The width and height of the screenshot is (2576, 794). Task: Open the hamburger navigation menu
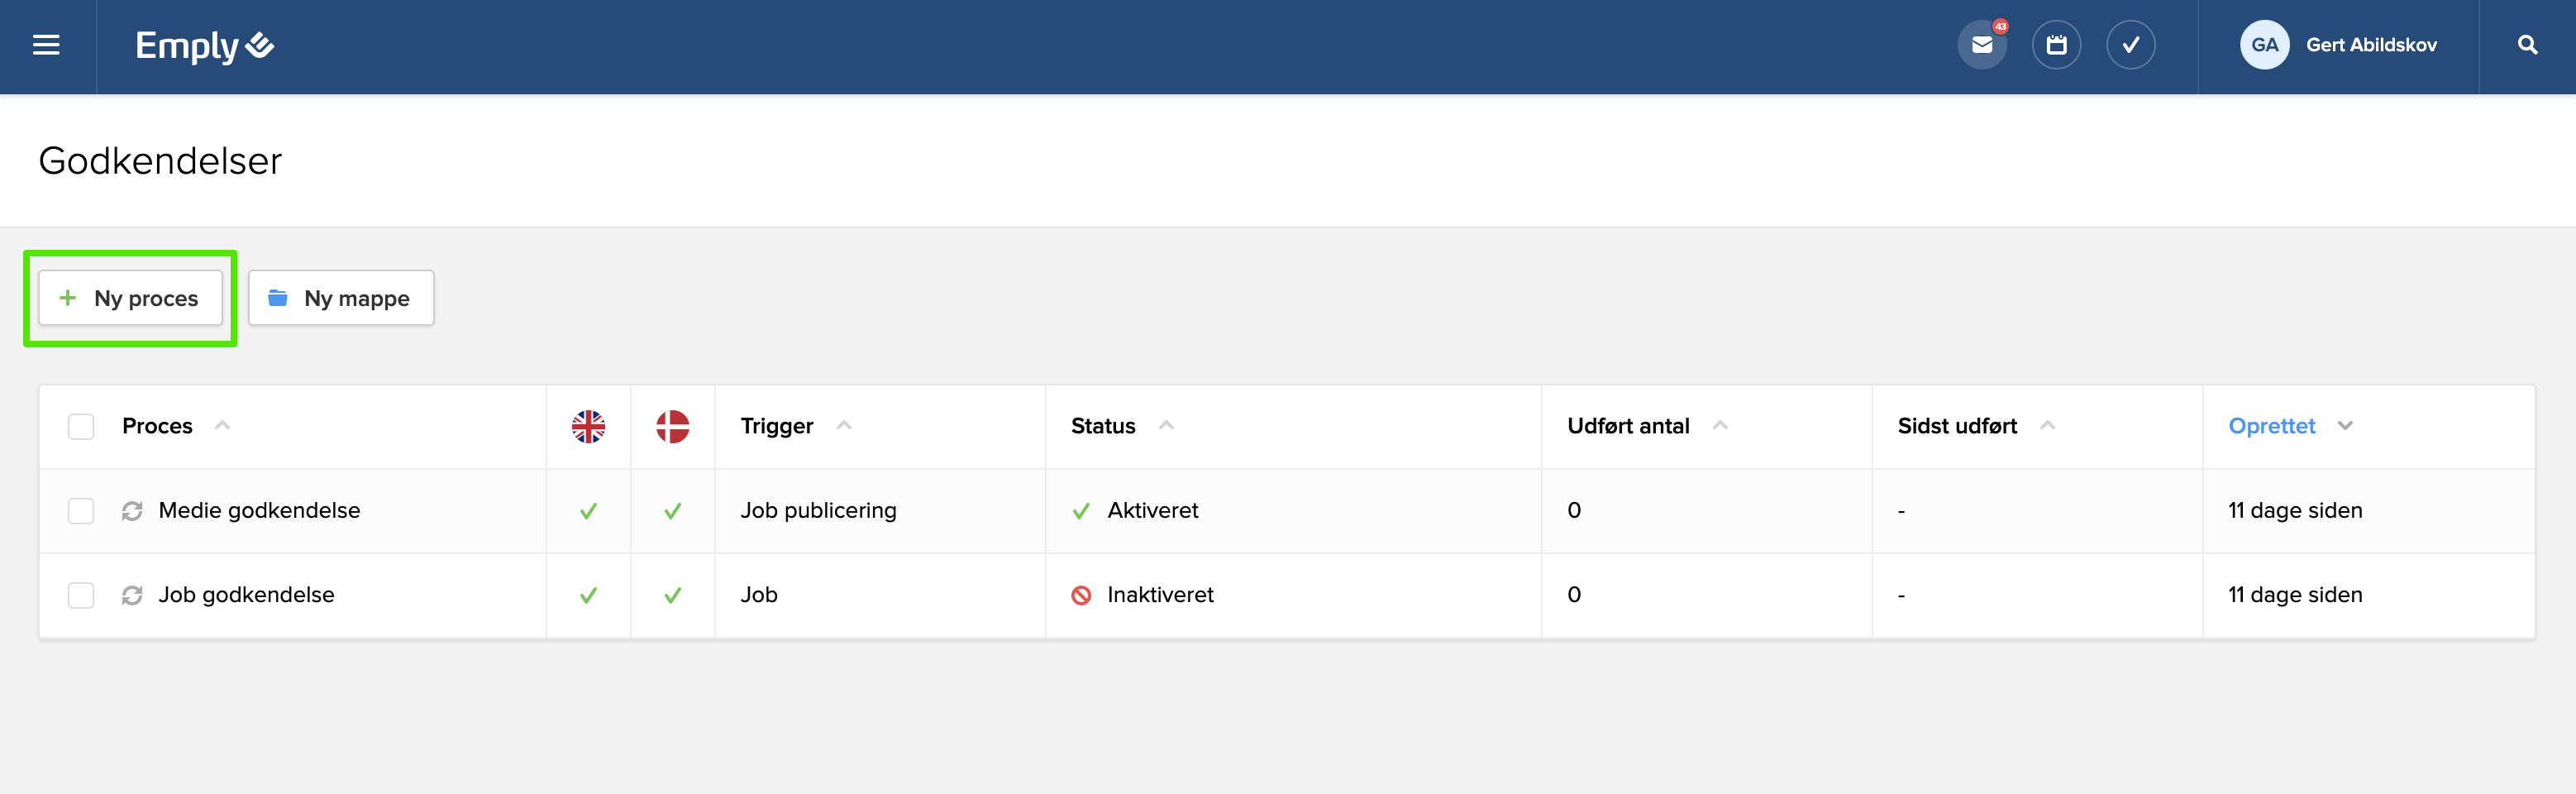pos(46,45)
